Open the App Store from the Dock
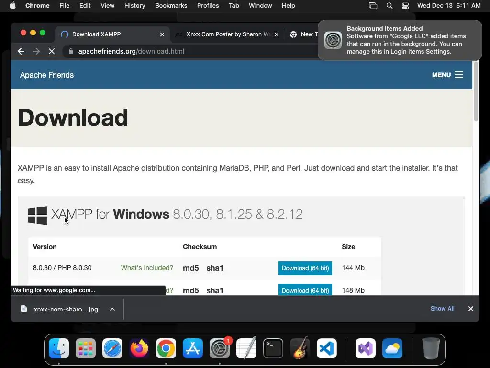 coord(193,348)
